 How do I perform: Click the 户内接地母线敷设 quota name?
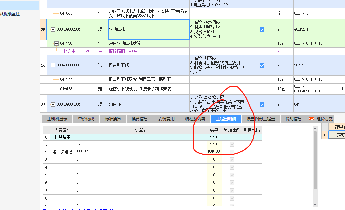point(125,43)
